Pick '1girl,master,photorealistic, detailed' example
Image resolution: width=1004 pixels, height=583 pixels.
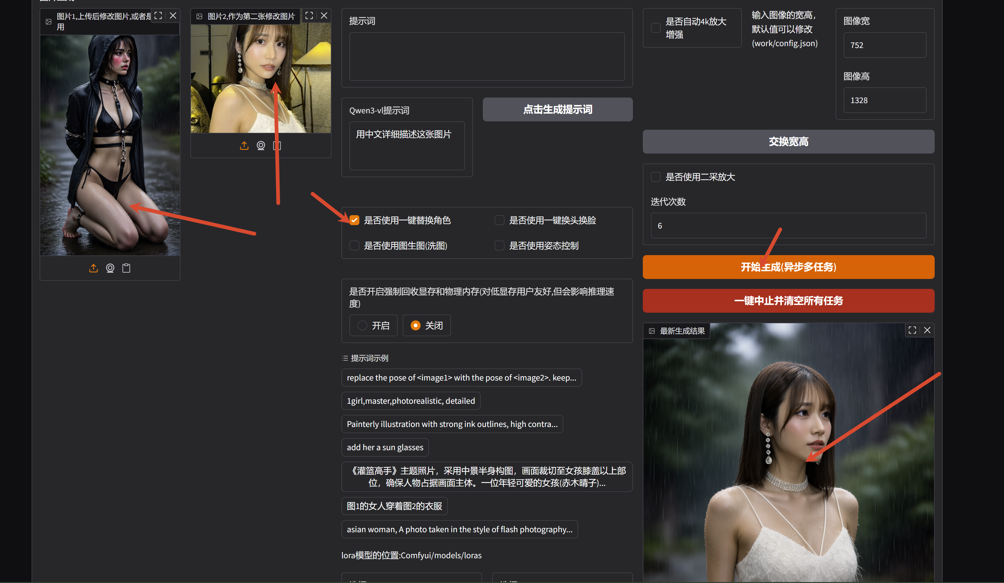tap(411, 401)
